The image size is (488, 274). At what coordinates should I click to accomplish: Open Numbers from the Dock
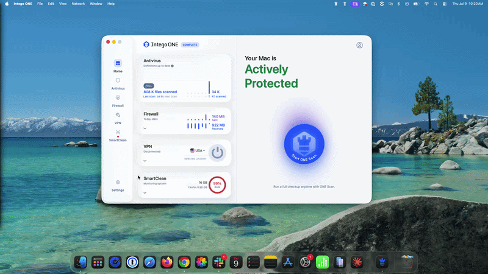tap(323, 262)
